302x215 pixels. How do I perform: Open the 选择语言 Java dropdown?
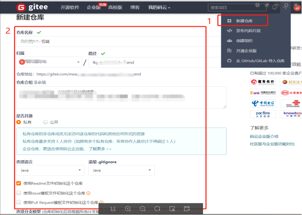[50, 170]
